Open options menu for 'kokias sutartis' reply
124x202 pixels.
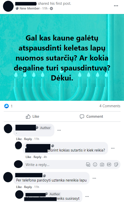[113, 148]
